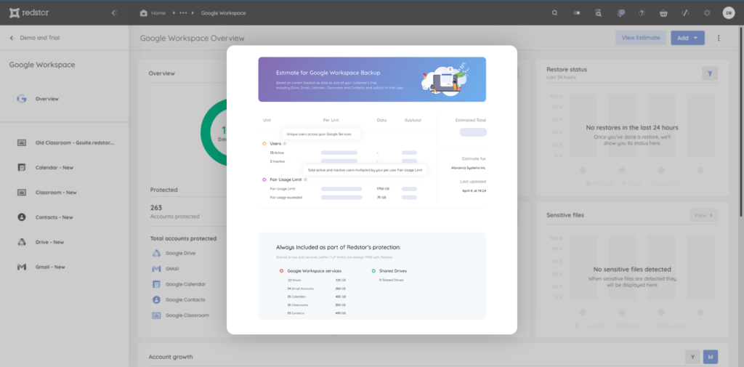The width and height of the screenshot is (744, 367).
Task: Click the orange circle next to Users
Action: click(x=264, y=143)
